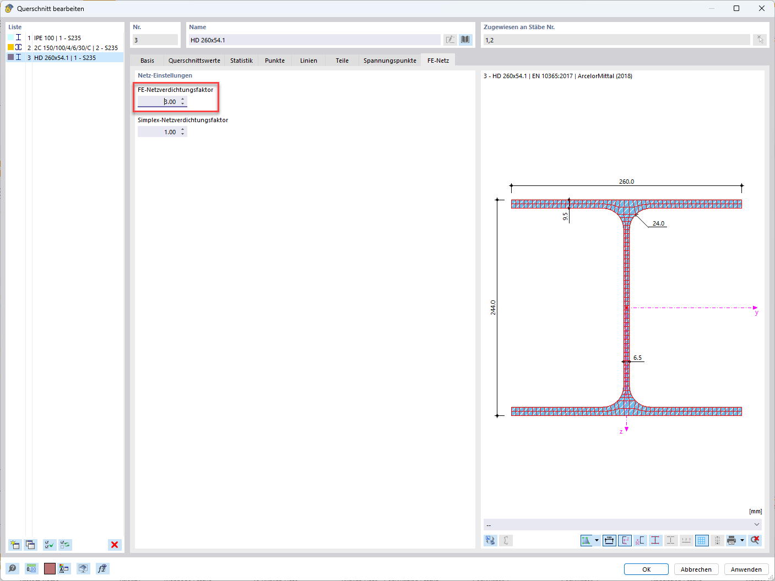This screenshot has width=775, height=581.
Task: Print the cross-section graphic
Action: [x=733, y=540]
